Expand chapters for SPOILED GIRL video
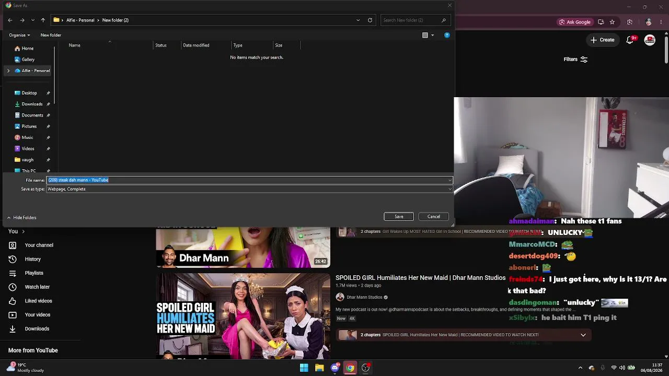 click(x=583, y=335)
